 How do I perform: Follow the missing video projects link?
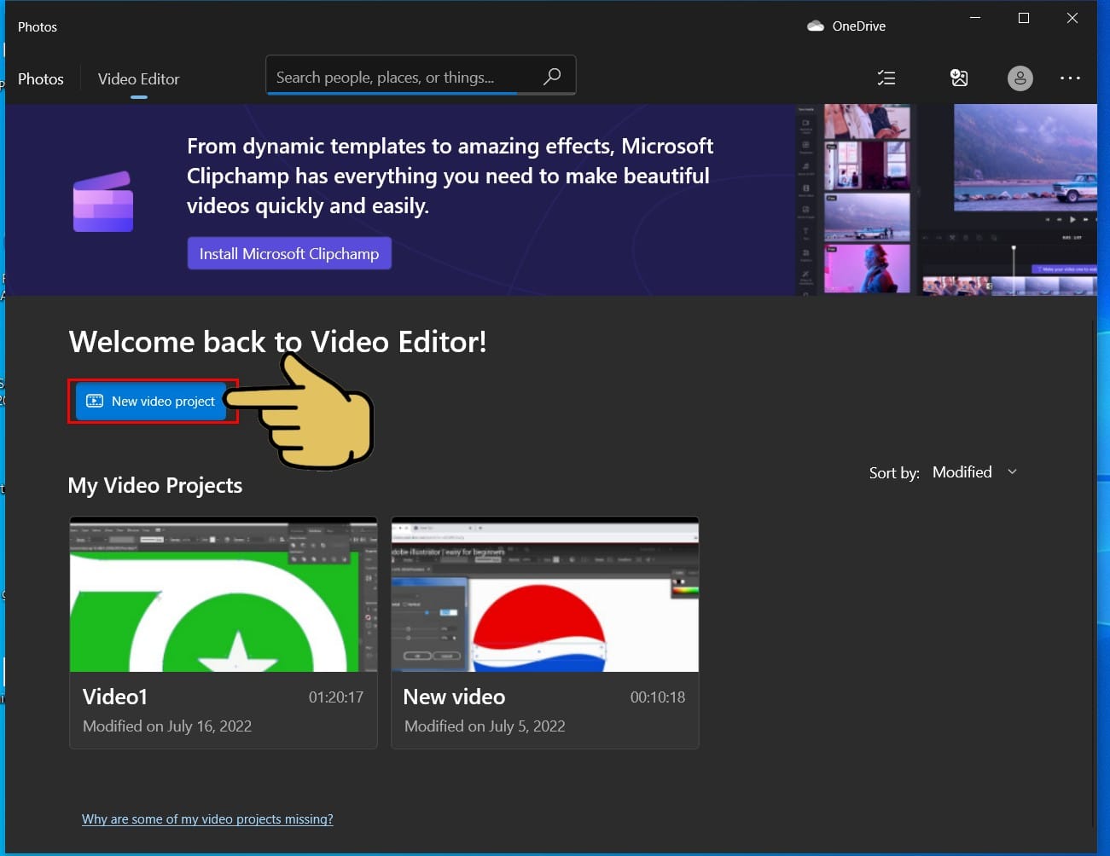coord(207,819)
